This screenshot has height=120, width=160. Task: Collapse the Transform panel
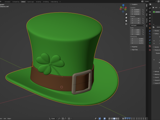coord(134,4)
